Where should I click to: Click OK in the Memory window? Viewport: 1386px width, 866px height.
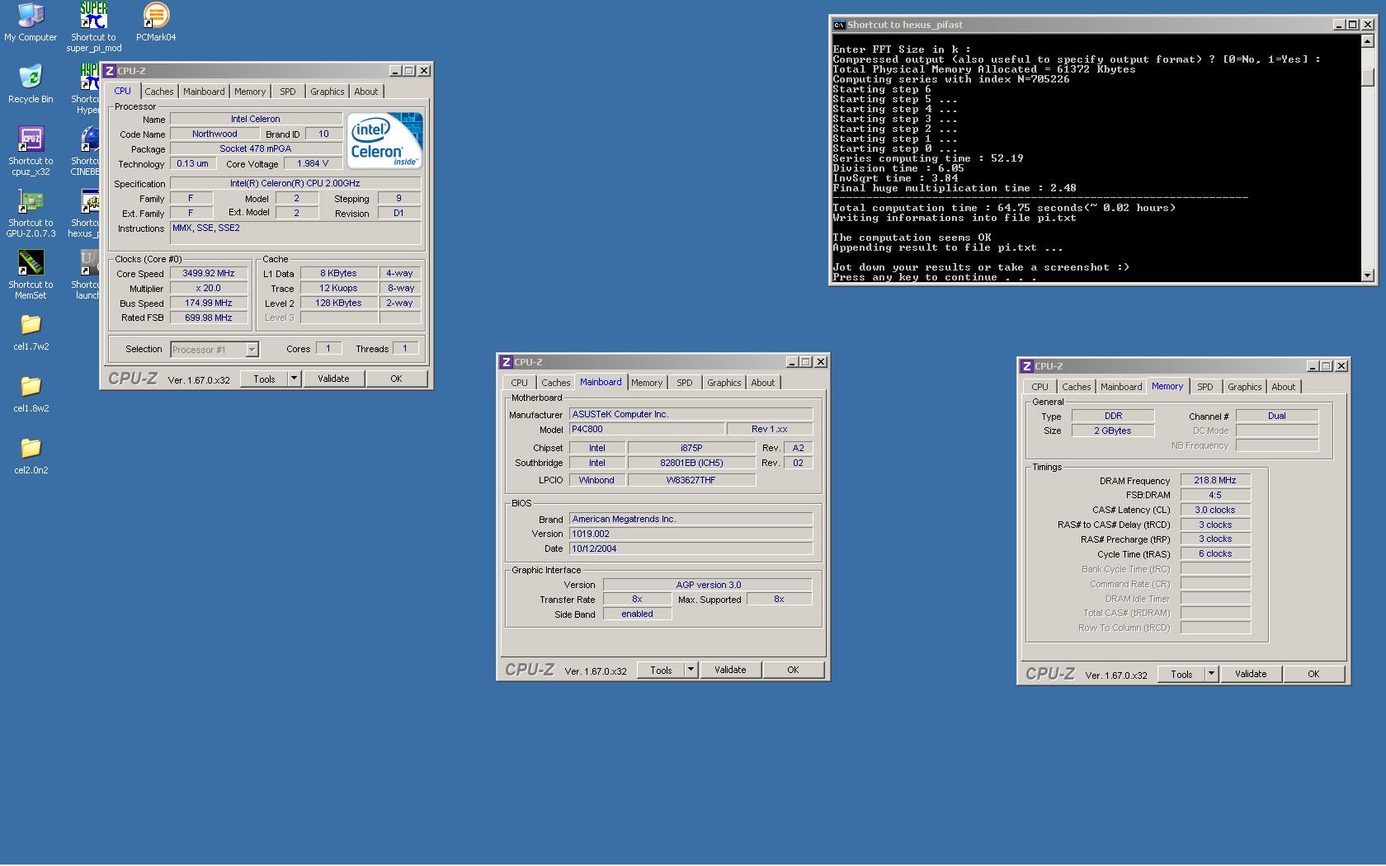(x=1313, y=674)
